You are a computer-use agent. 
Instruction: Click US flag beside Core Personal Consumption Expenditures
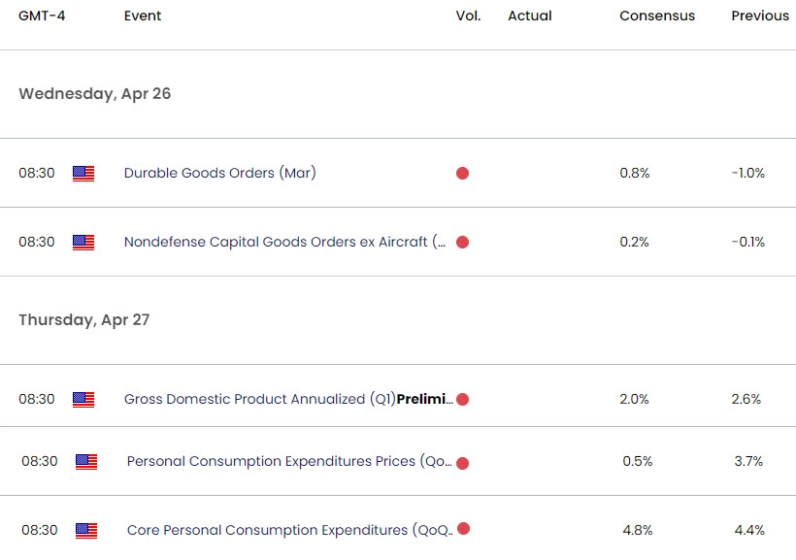86,530
